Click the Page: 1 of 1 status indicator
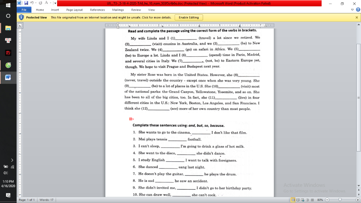The height and width of the screenshot is (203, 361). coord(27,200)
